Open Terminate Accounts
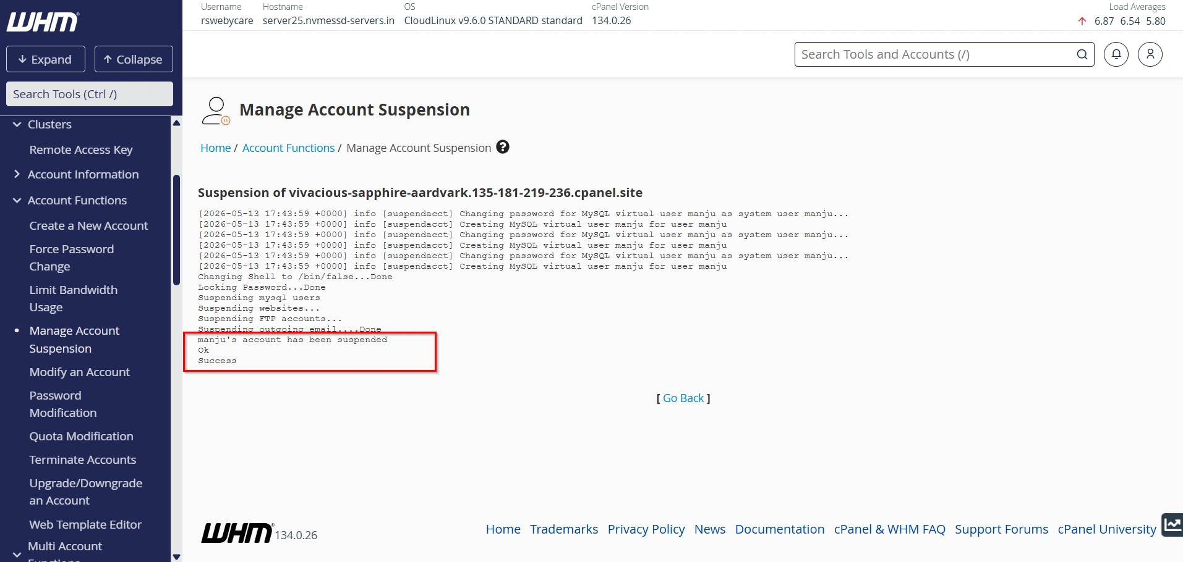1183x562 pixels. click(x=82, y=459)
